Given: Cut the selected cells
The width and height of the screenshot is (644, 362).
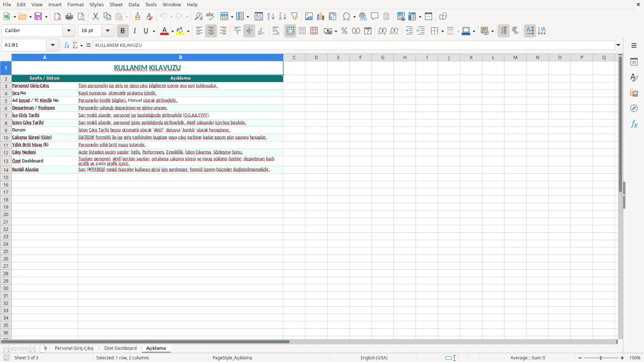Looking at the screenshot, I should tap(96, 17).
